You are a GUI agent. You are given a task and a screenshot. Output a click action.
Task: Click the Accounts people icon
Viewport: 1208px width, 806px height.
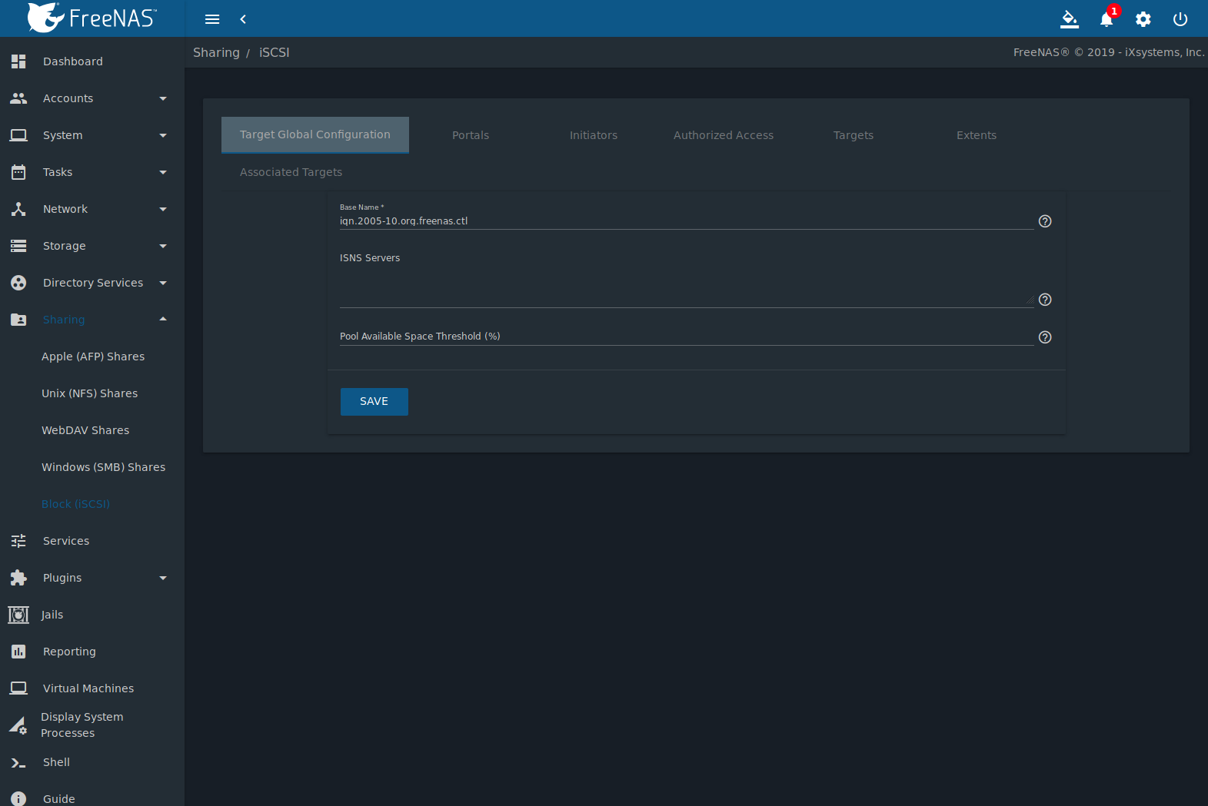click(x=18, y=98)
